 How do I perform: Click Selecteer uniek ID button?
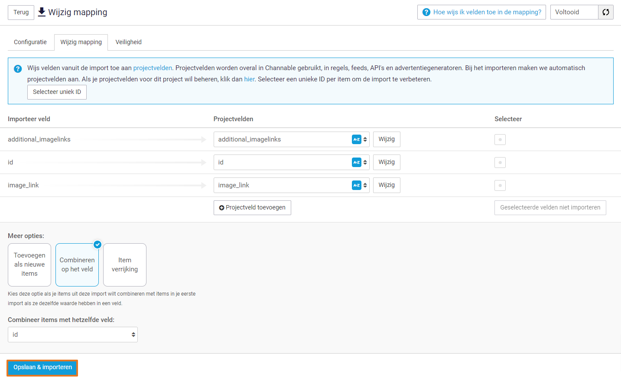[x=57, y=92]
